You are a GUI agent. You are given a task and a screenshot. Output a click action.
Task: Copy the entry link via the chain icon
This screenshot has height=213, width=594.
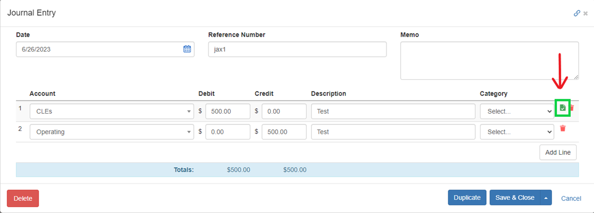pyautogui.click(x=577, y=13)
